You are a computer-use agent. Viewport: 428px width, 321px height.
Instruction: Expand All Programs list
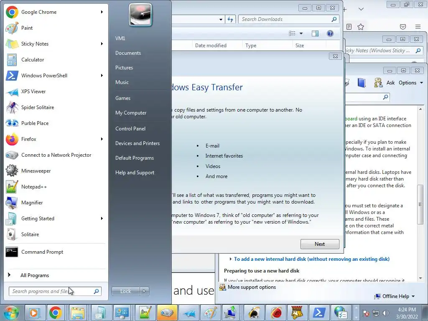[35, 275]
